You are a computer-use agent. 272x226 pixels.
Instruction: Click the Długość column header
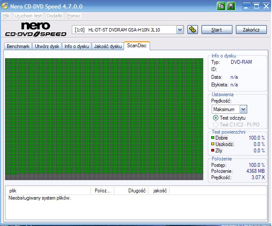click(131, 191)
